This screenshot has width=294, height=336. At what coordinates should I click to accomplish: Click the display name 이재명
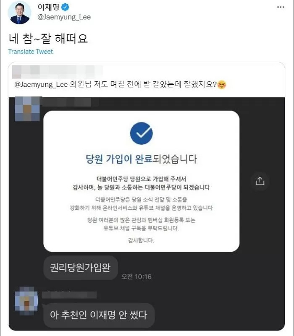[x=48, y=7]
